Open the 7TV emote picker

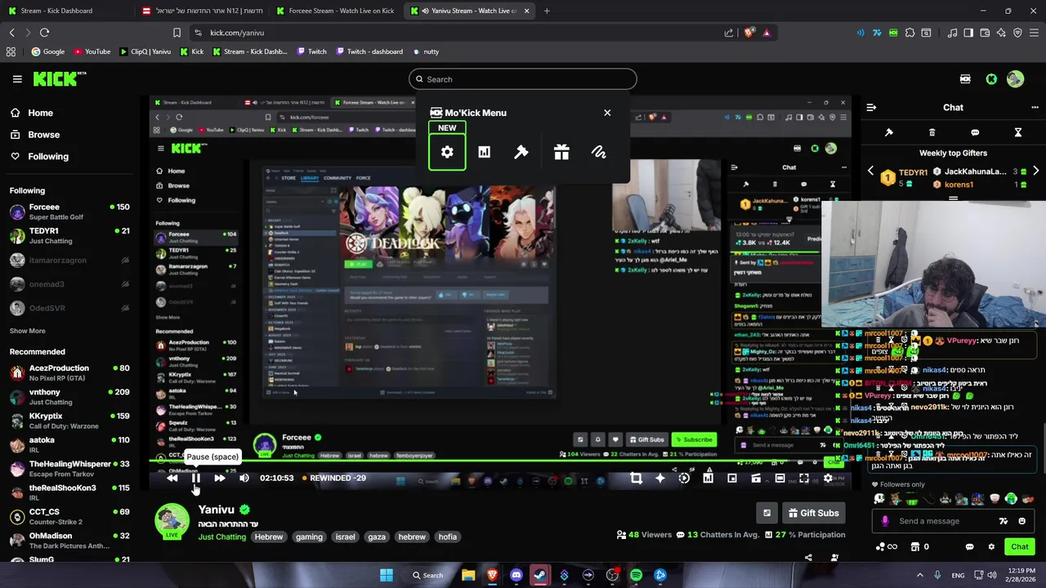1004,521
